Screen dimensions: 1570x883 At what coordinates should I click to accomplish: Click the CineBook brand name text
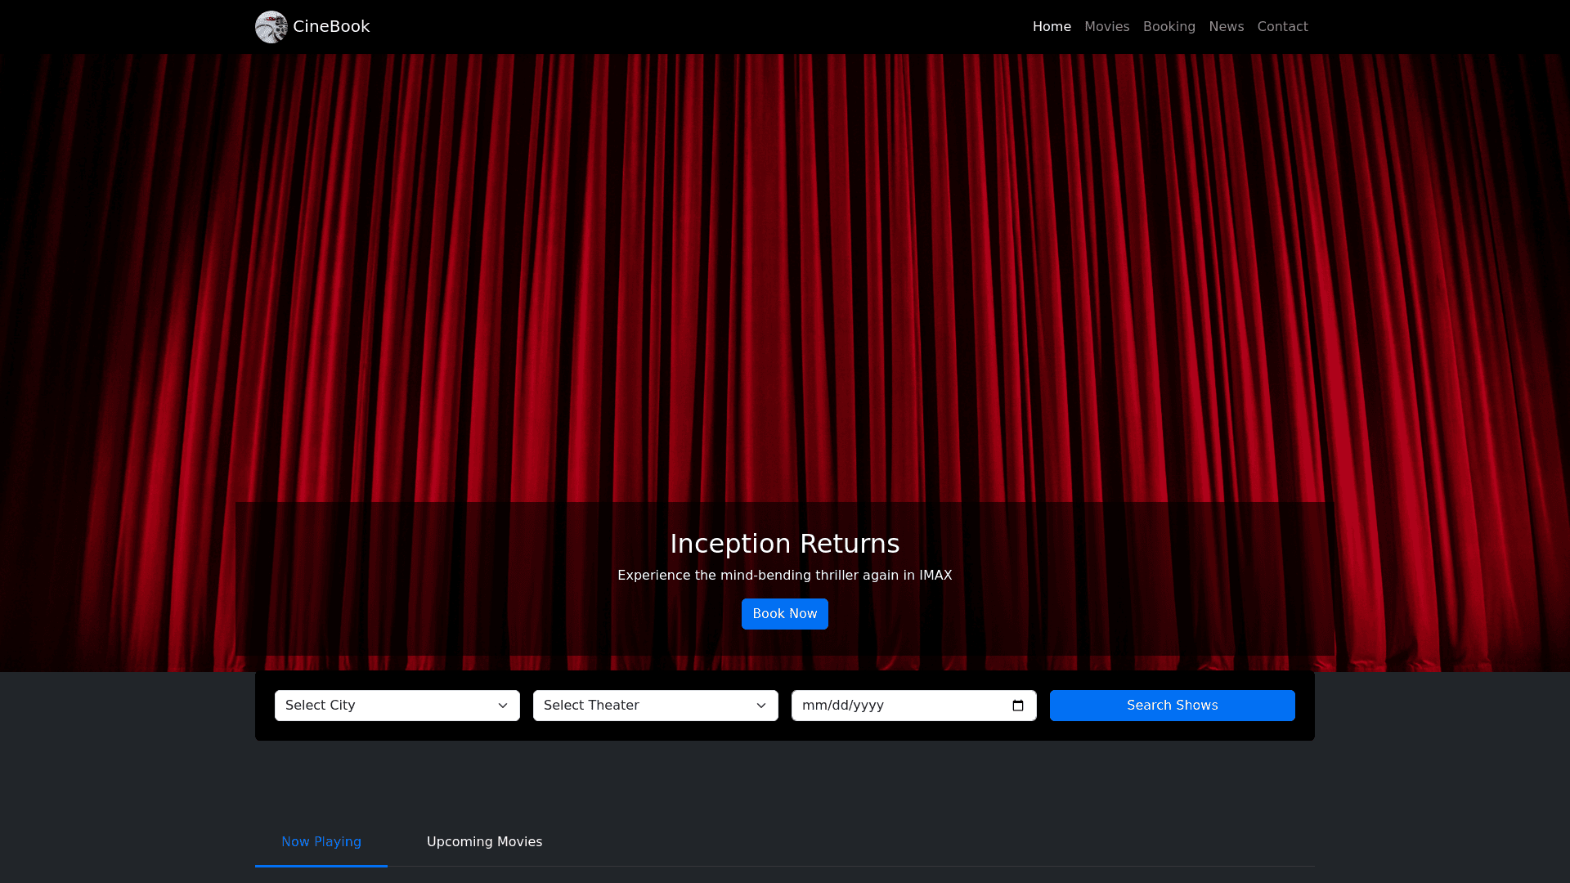click(x=331, y=27)
